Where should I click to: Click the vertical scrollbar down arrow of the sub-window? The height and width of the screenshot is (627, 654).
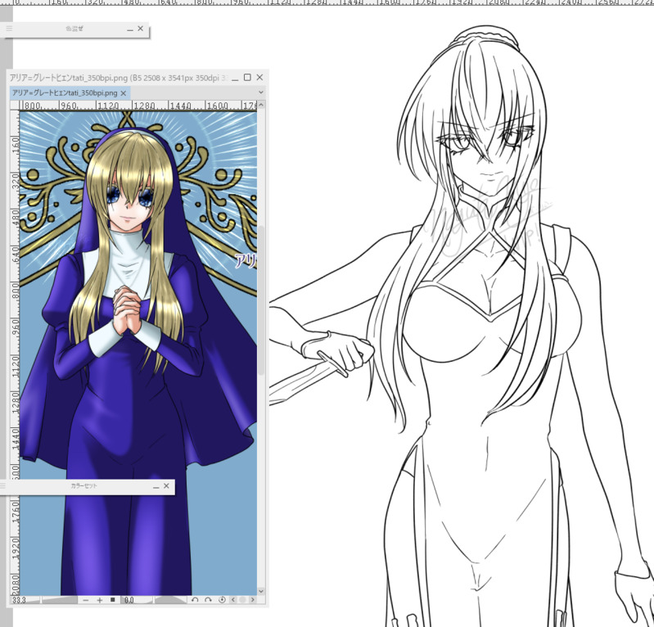tap(261, 591)
